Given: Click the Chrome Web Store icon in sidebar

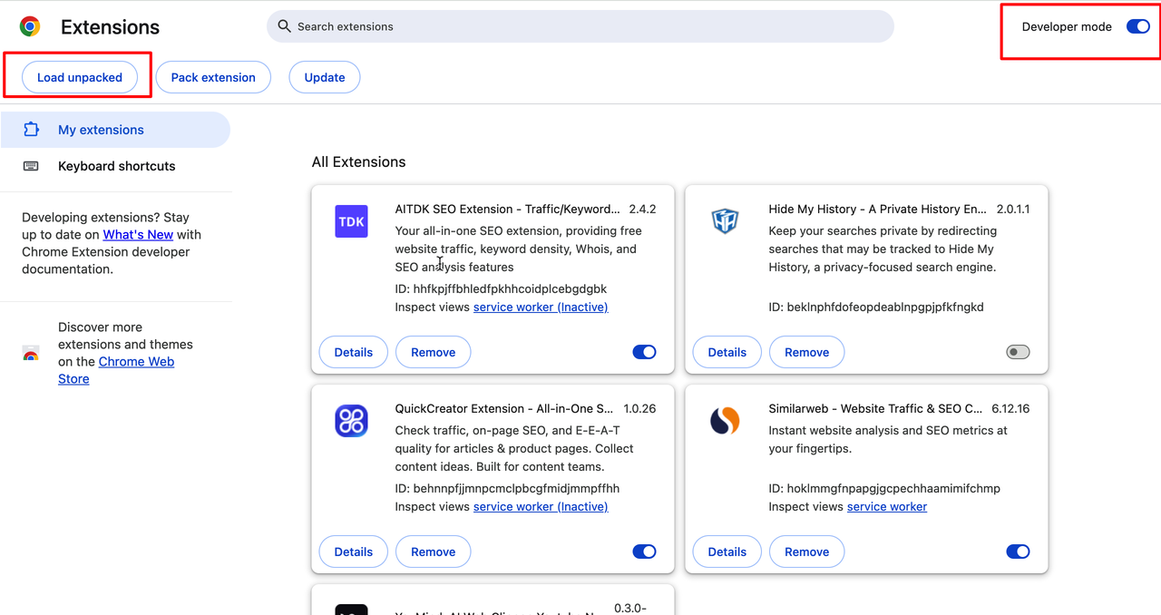Looking at the screenshot, I should (x=31, y=353).
